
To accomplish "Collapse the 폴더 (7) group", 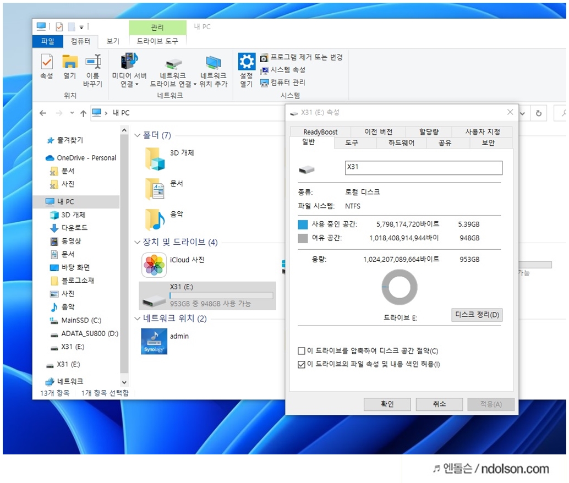I will [x=137, y=135].
